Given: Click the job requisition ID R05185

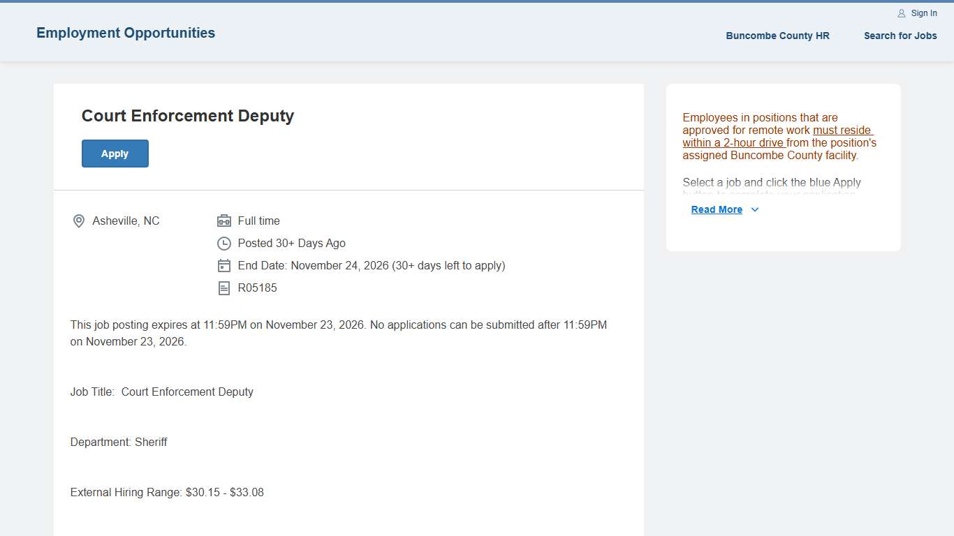Looking at the screenshot, I should coord(257,288).
